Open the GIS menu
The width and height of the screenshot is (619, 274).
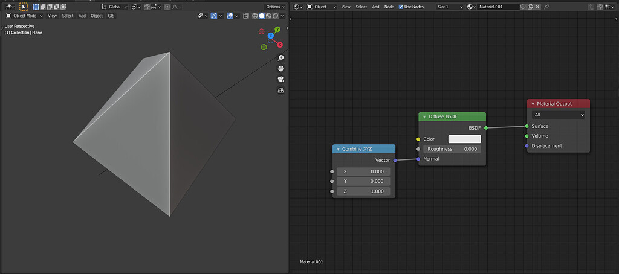111,16
